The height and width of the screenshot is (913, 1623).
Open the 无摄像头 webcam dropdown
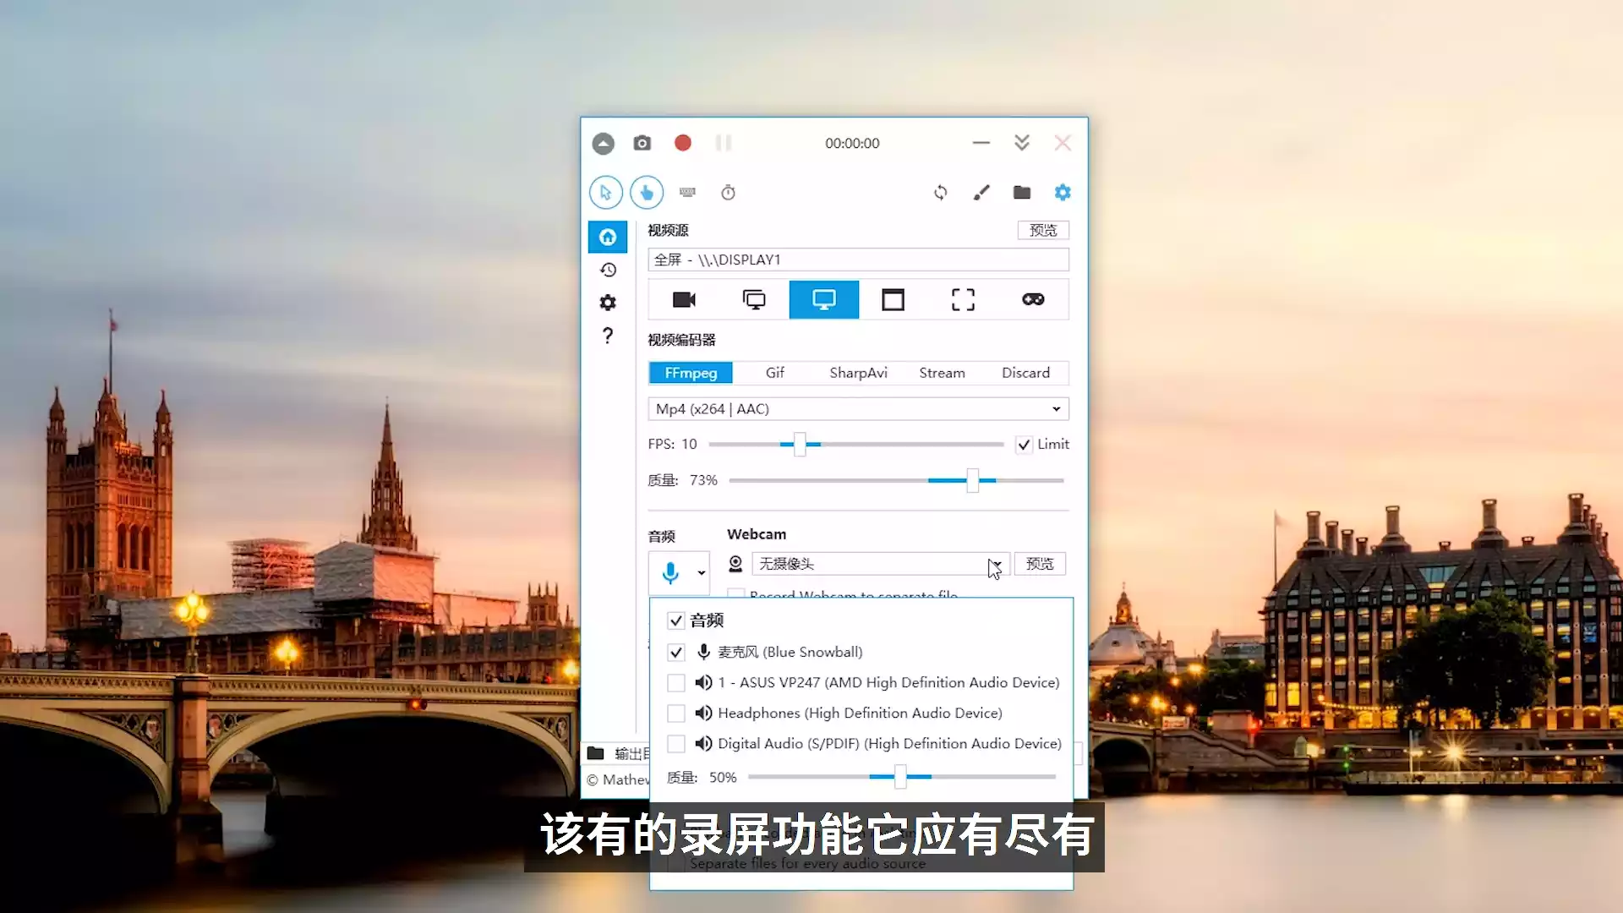[x=880, y=564]
